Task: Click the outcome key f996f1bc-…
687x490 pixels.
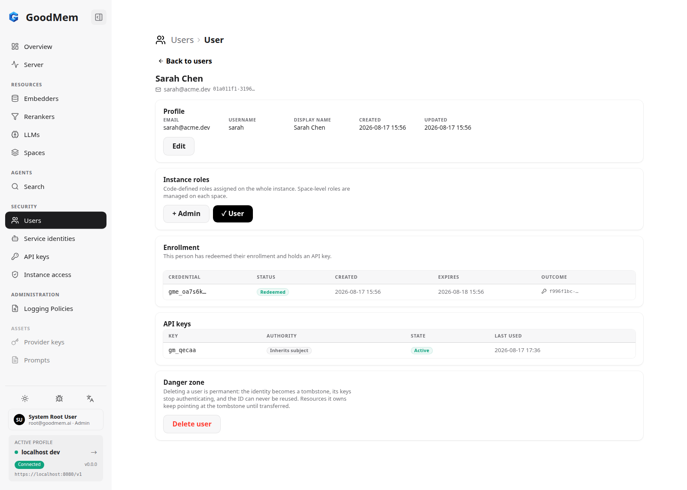Action: pos(564,291)
